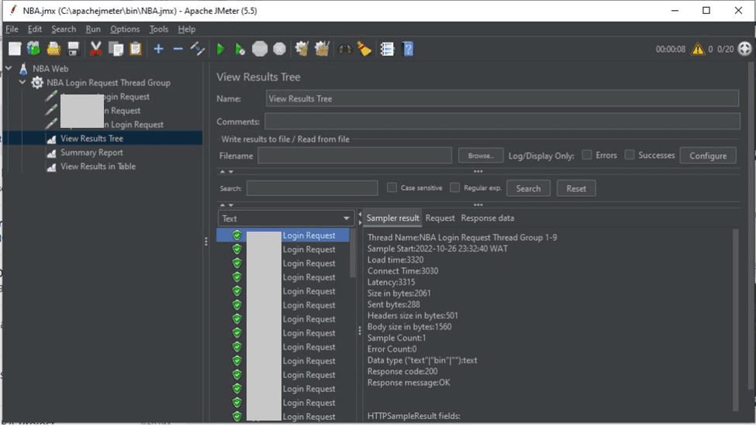756x426 pixels.
Task: Open the Text renderer dropdown
Action: 285,218
